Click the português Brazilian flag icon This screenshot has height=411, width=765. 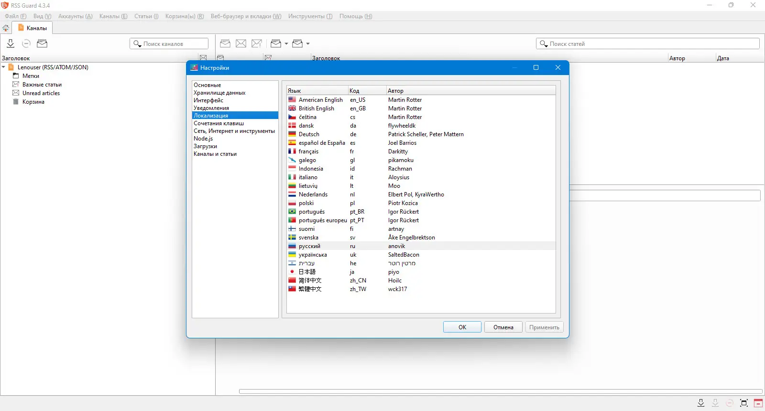(292, 212)
